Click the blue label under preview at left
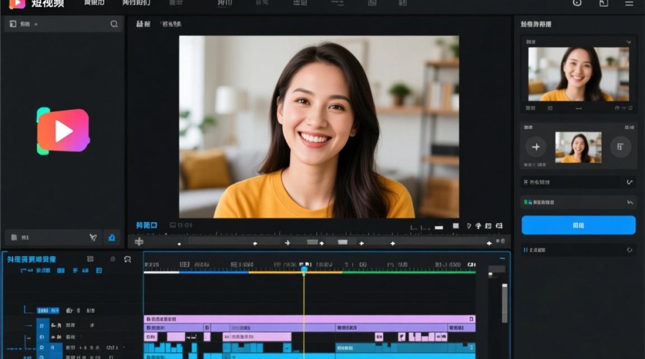The image size is (645, 359). (146, 225)
